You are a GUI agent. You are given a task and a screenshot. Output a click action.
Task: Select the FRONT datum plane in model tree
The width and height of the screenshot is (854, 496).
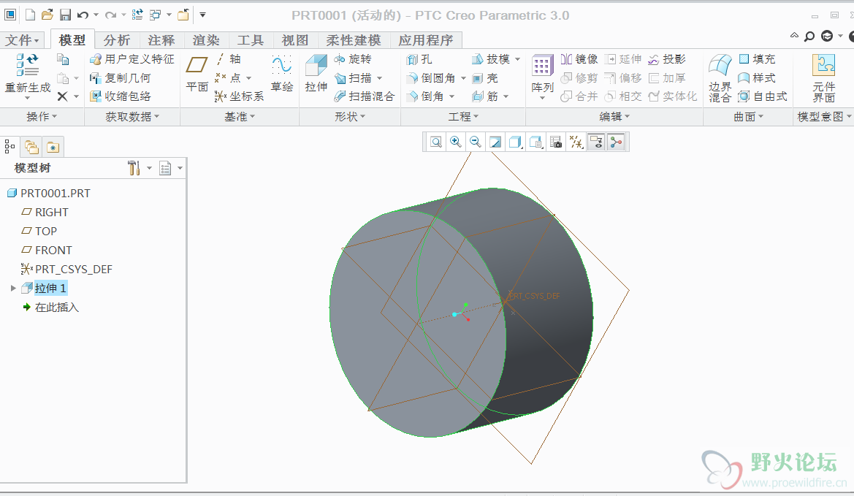click(46, 251)
